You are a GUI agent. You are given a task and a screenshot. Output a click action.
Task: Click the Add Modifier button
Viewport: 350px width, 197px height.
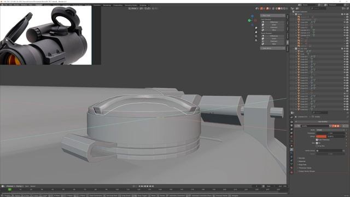point(322,121)
